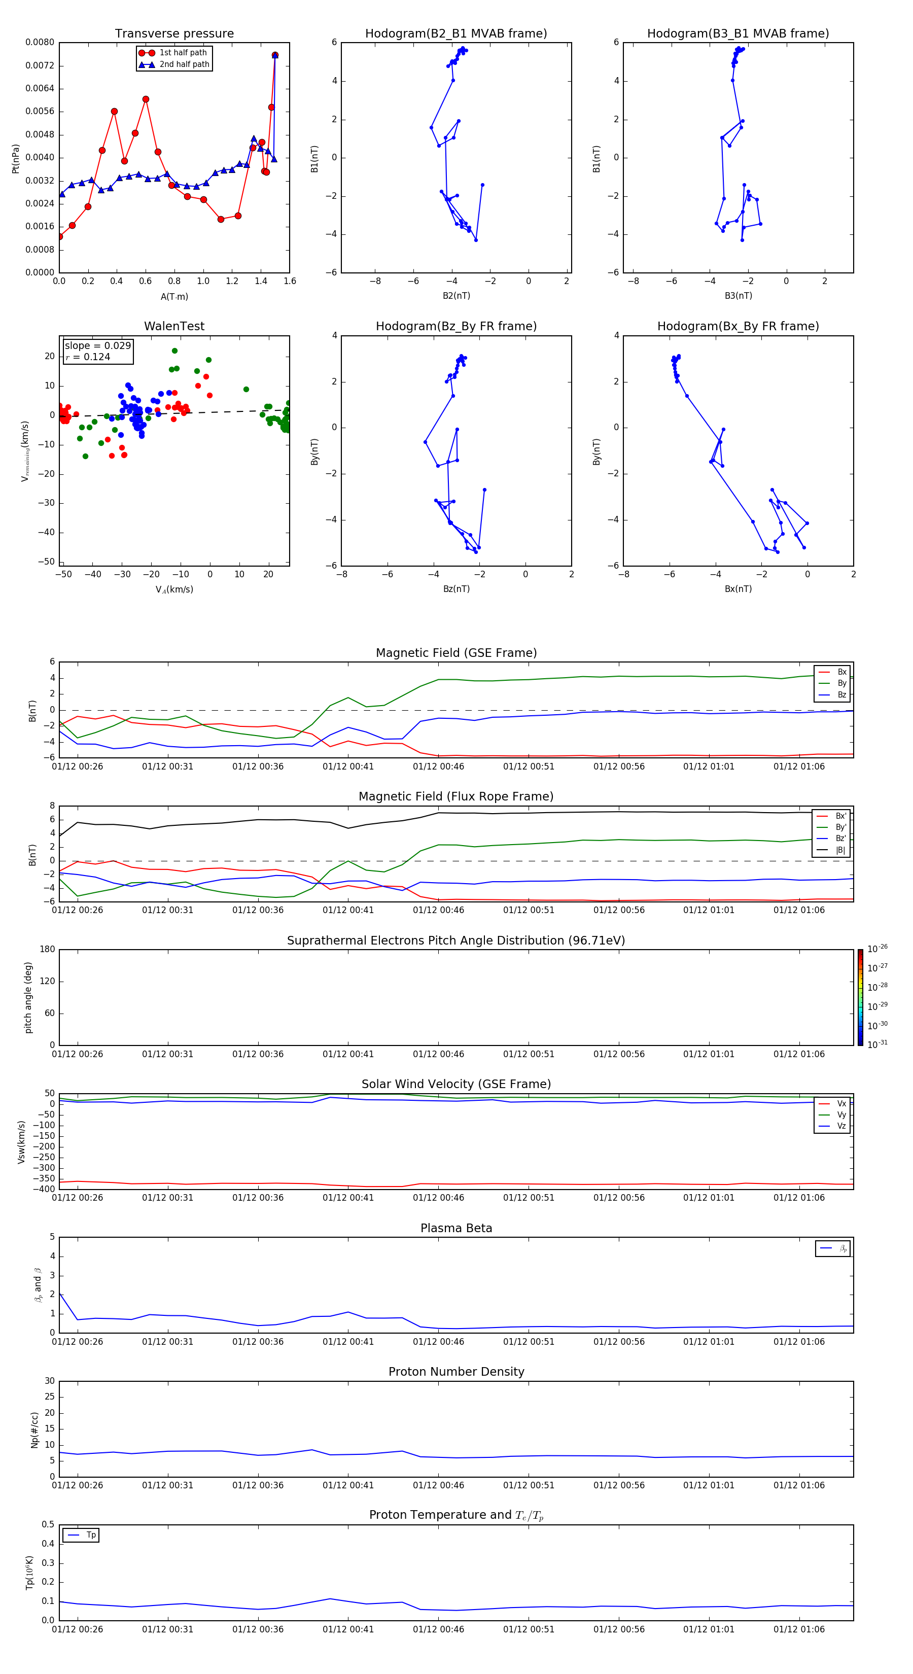Viewport: 913px width, 1674px height.
Task: Click the 'Tp' legend entry
Action: pyautogui.click(x=81, y=1536)
